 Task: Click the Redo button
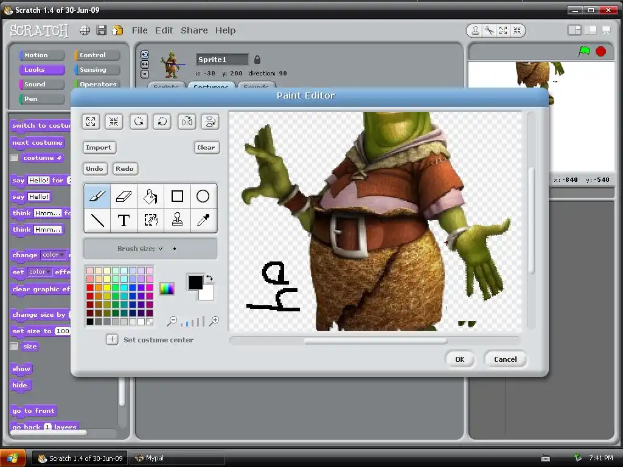tap(125, 169)
